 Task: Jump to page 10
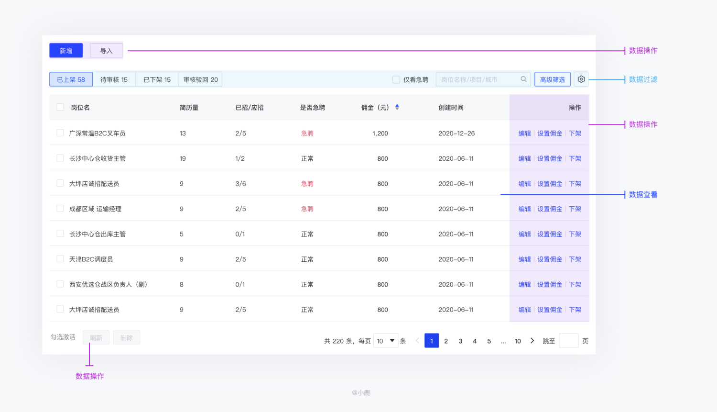(518, 341)
